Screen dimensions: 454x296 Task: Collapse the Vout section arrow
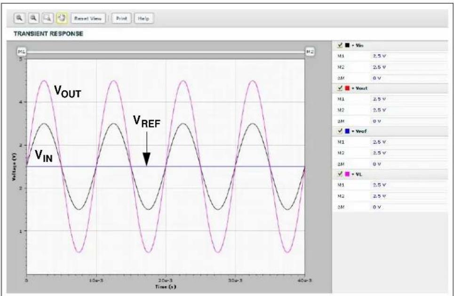[x=353, y=88]
